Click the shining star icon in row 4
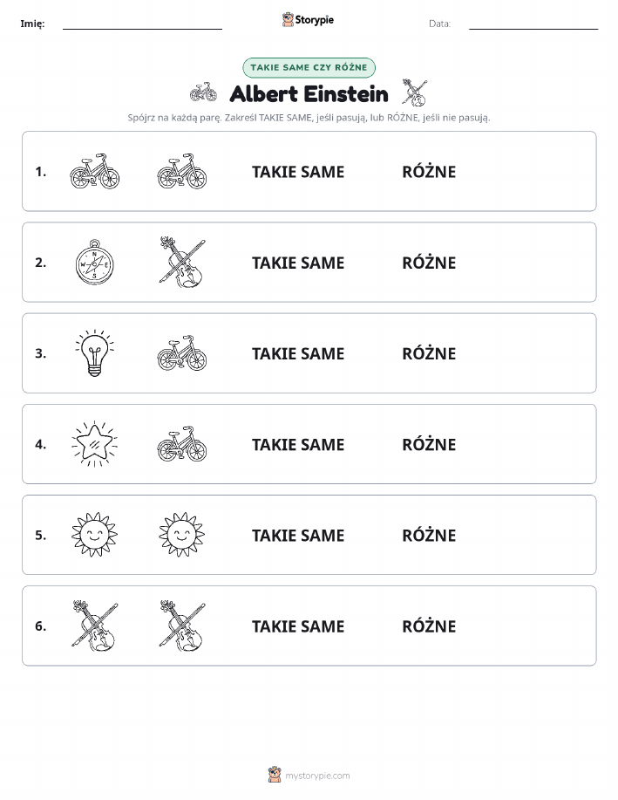The width and height of the screenshot is (618, 800). point(94,444)
